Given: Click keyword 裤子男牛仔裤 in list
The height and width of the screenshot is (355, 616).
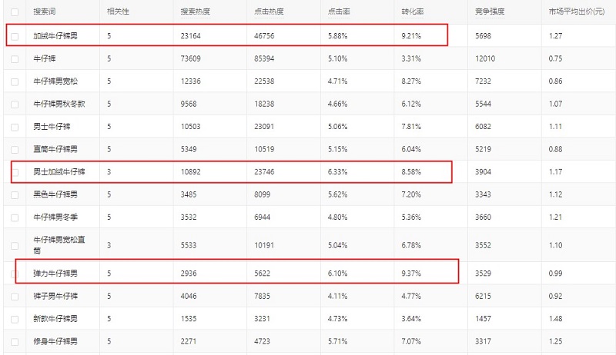Looking at the screenshot, I should pos(55,296).
